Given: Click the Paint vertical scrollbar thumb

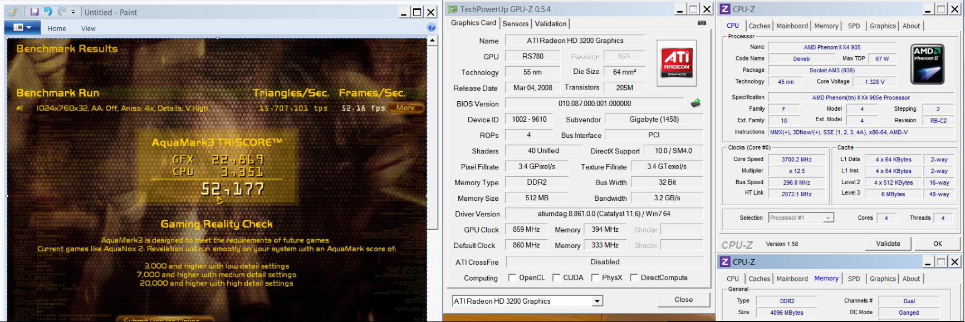Looking at the screenshot, I should pyautogui.click(x=433, y=137).
